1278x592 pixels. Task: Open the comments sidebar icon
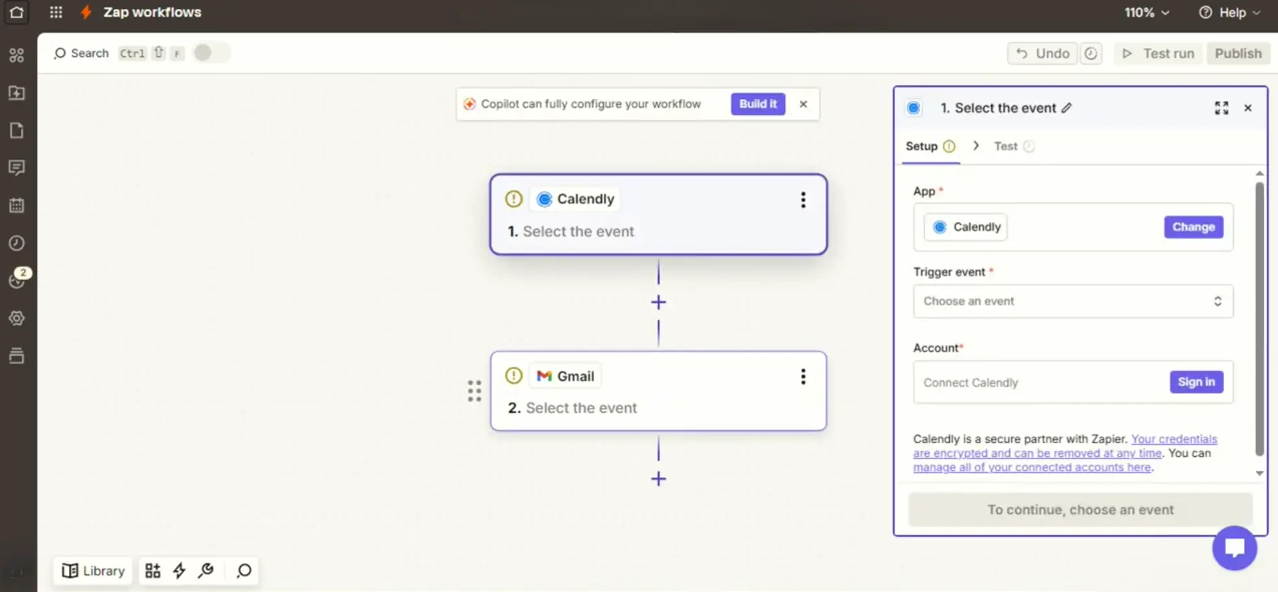[x=17, y=168]
